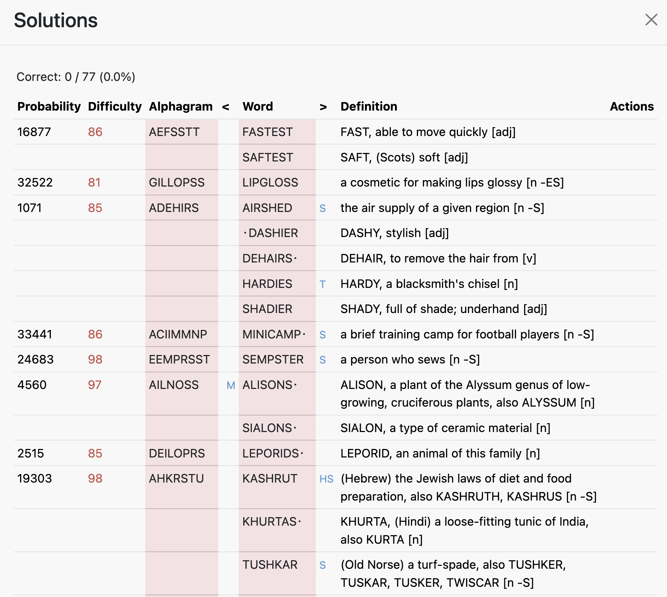This screenshot has width=667, height=597.
Task: Select the word SEMPSTER
Action: point(273,359)
